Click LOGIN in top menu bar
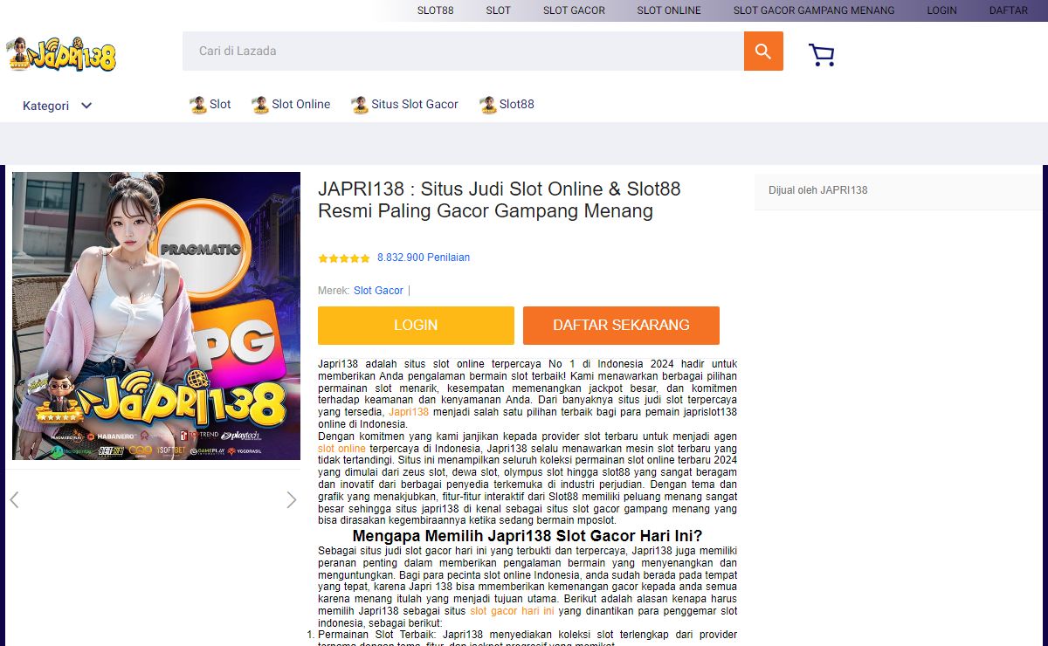 coord(942,10)
